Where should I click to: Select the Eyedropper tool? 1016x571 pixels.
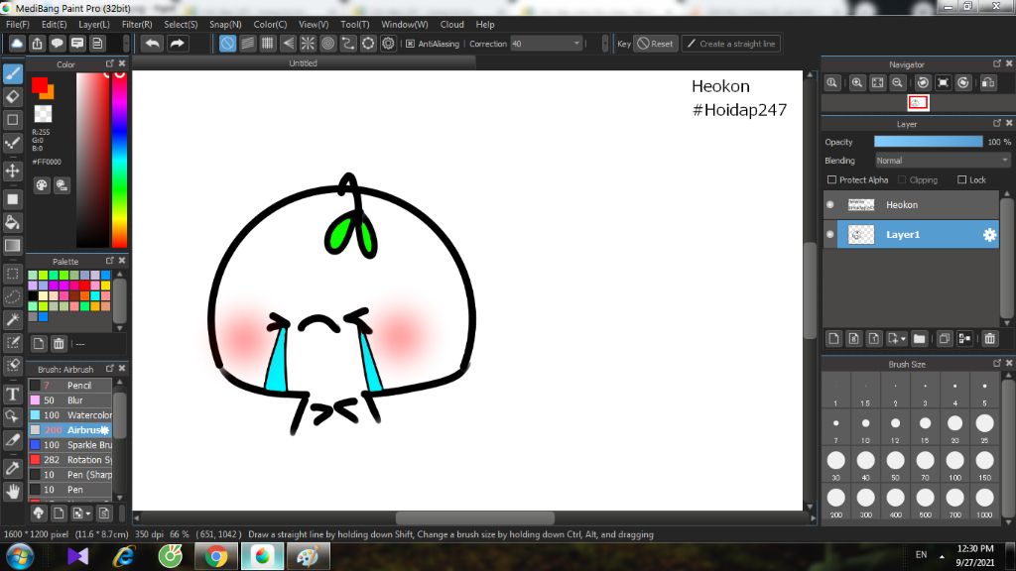13,468
